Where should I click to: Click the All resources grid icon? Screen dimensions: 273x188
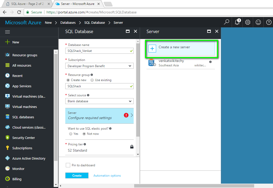coord(7,65)
